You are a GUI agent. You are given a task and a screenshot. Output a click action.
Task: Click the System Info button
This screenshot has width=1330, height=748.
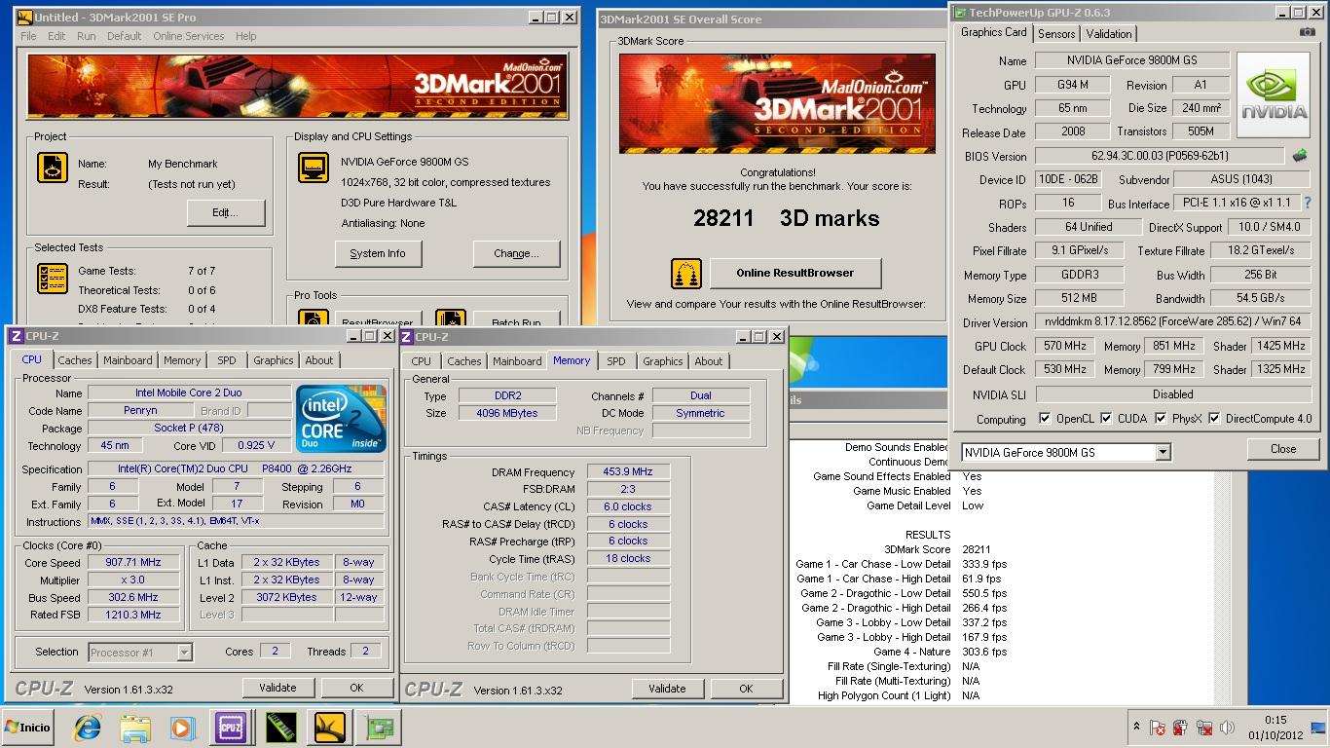pyautogui.click(x=378, y=253)
